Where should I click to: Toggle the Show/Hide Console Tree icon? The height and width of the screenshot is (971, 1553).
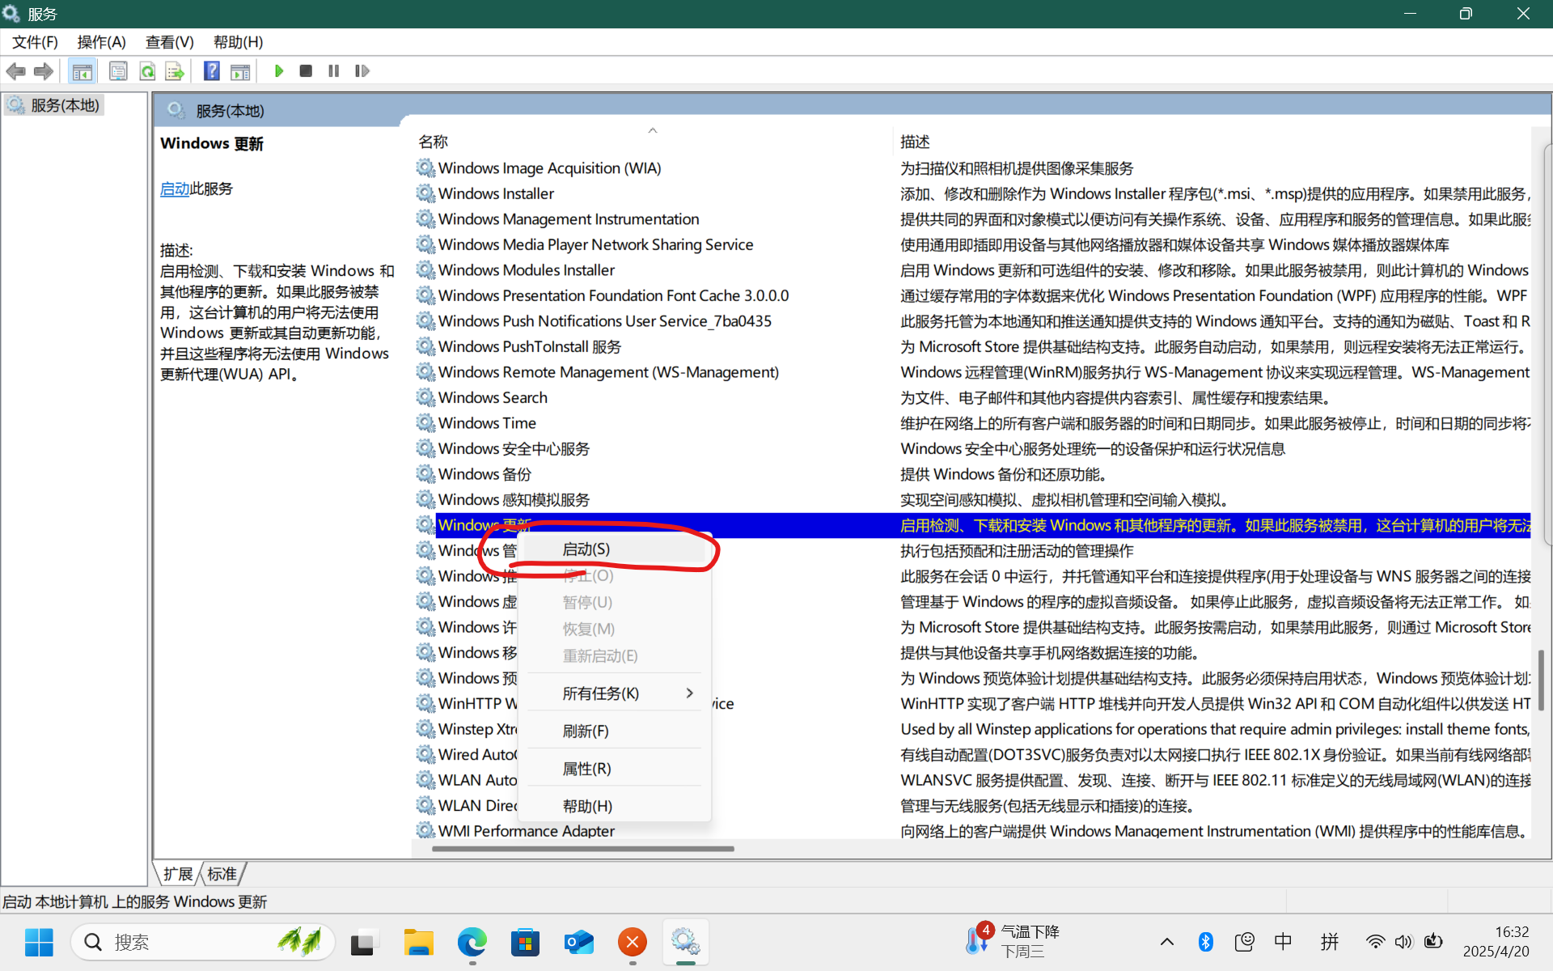point(82,71)
